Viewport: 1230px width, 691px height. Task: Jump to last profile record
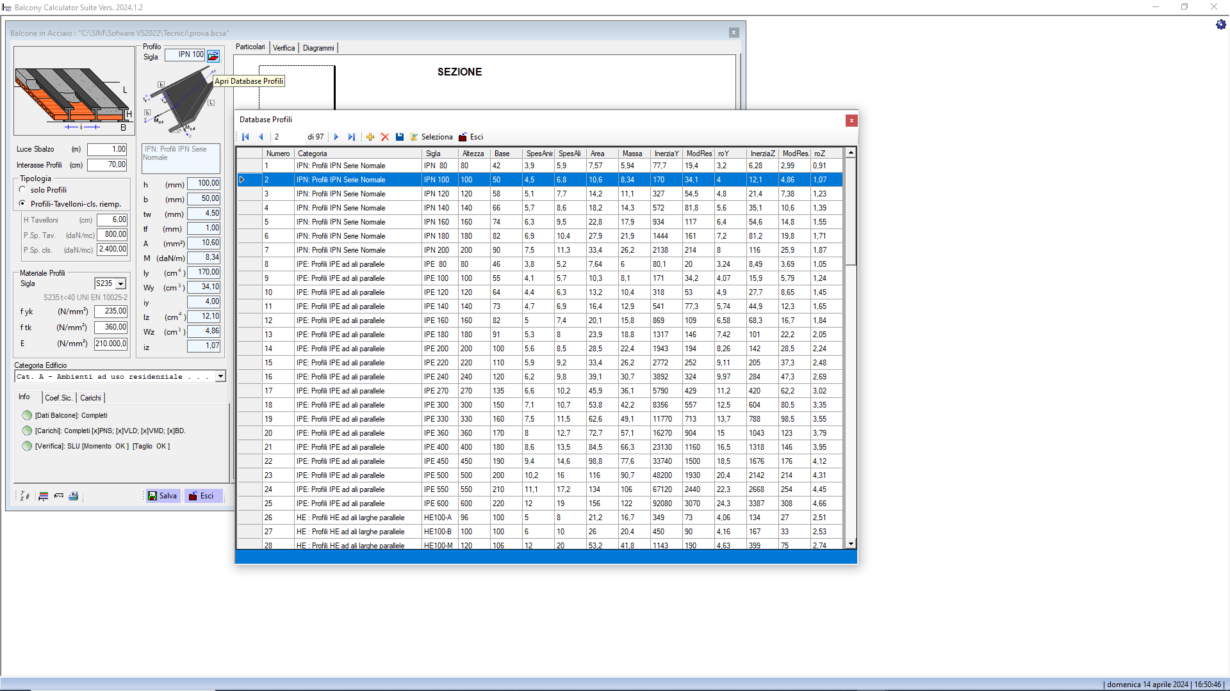(351, 137)
